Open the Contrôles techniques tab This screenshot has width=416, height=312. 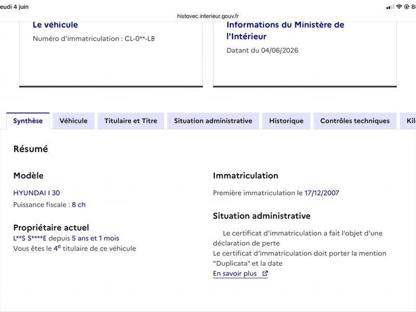point(355,121)
